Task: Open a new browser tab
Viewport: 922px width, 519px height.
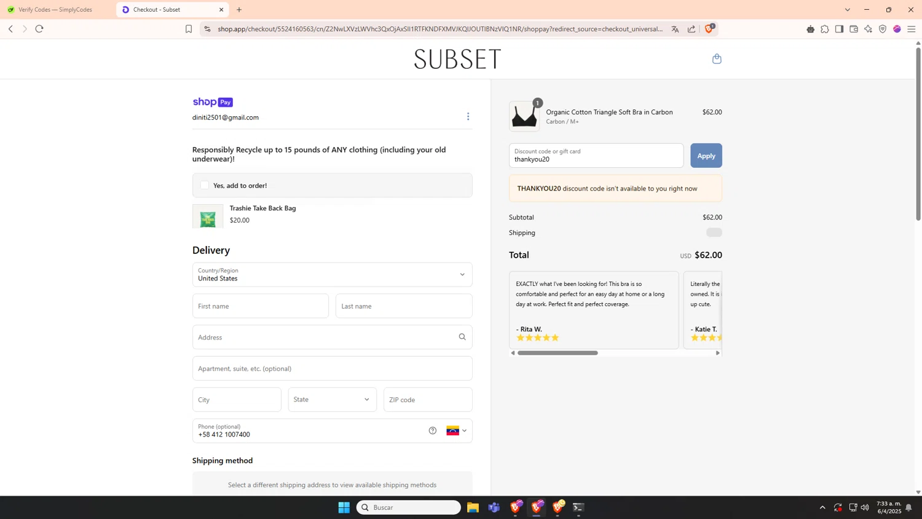Action: point(239,10)
